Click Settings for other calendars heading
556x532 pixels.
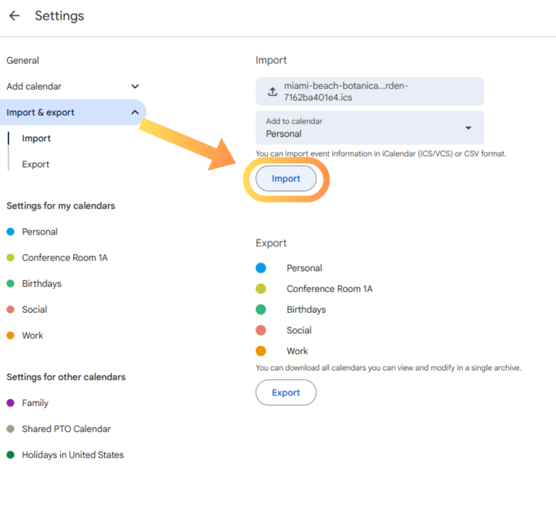coord(66,377)
